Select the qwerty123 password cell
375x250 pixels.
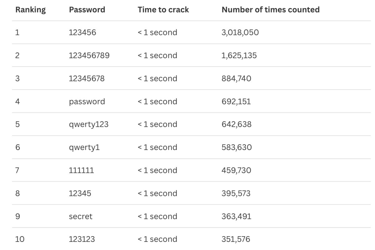click(89, 124)
